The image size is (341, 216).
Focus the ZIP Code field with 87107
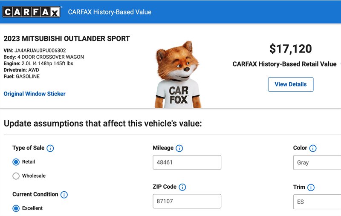tap(187, 201)
